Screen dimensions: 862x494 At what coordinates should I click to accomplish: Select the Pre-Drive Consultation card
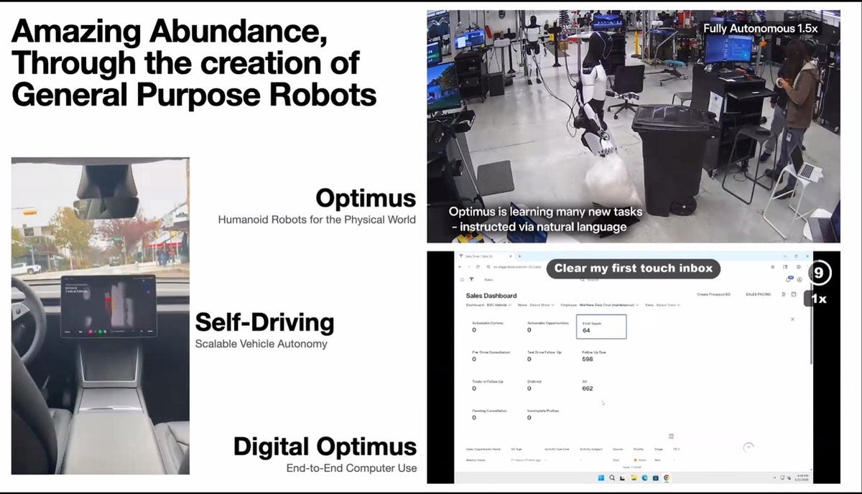coord(490,355)
